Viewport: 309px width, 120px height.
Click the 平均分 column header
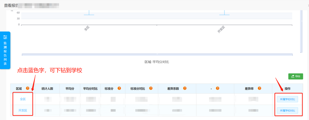pos(70,88)
